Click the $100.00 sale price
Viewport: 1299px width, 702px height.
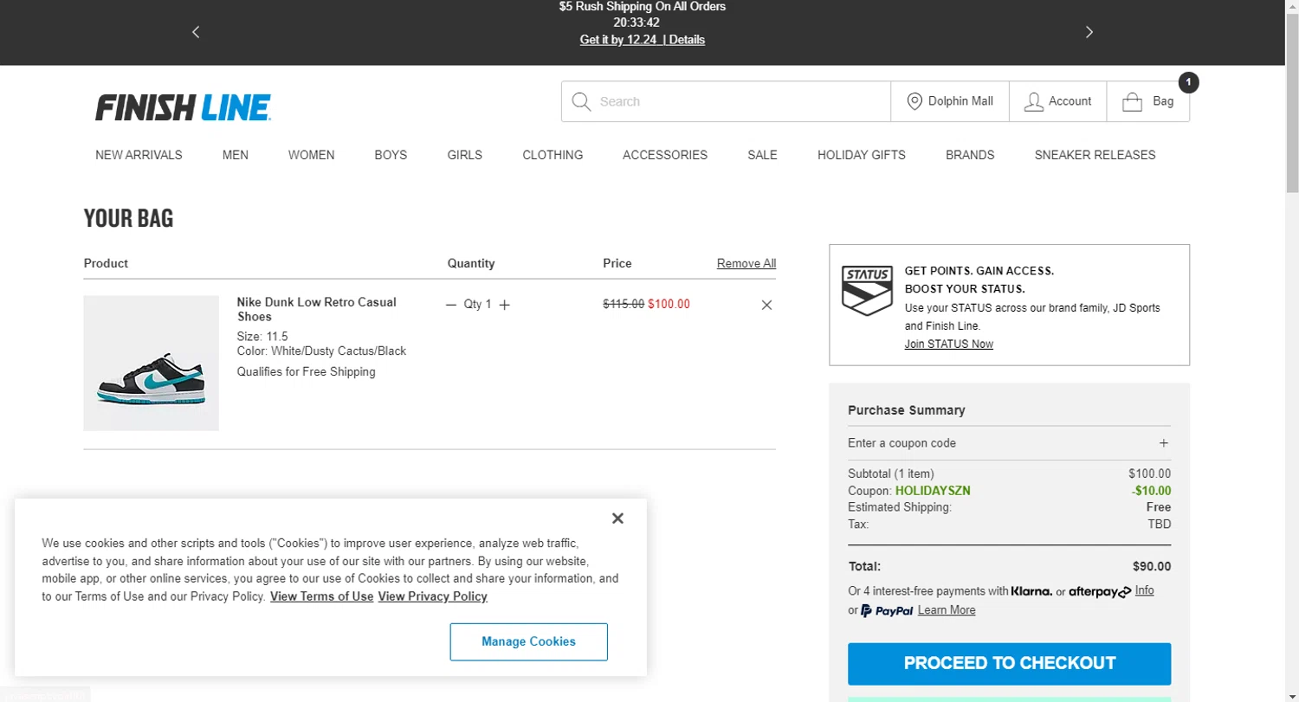[669, 304]
